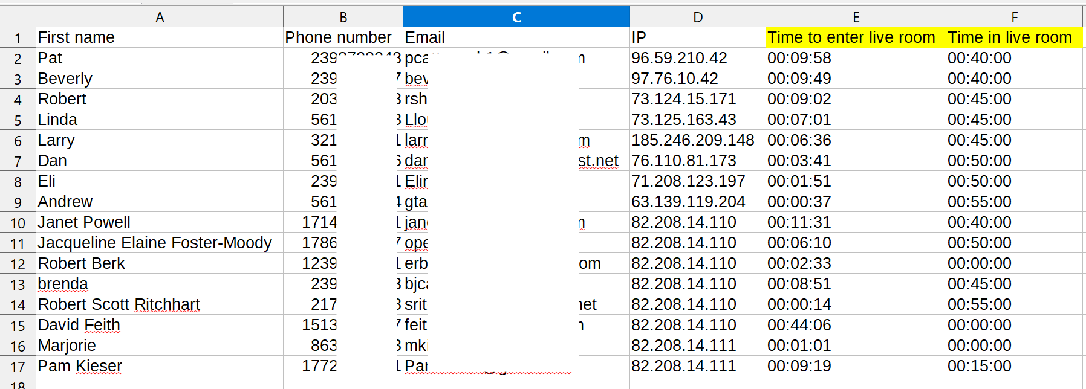Select the column A header
The width and height of the screenshot is (1086, 389).
(x=160, y=17)
